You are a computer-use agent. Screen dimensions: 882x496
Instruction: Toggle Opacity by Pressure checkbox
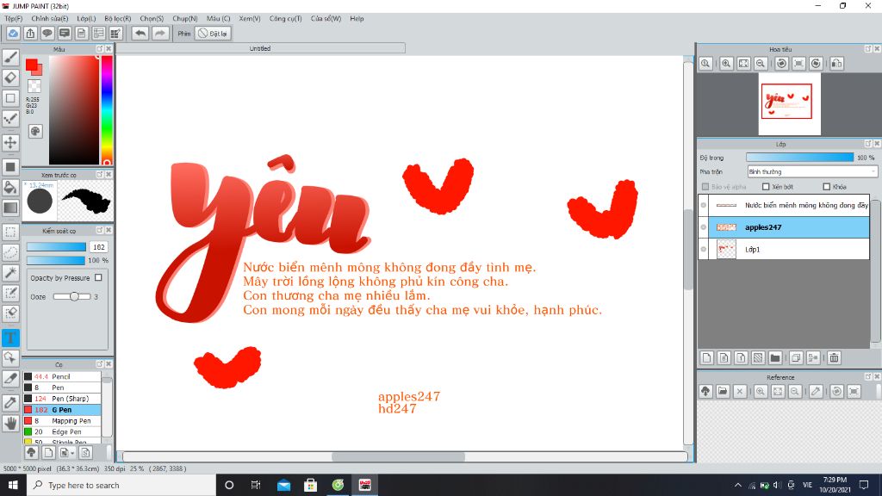98,278
